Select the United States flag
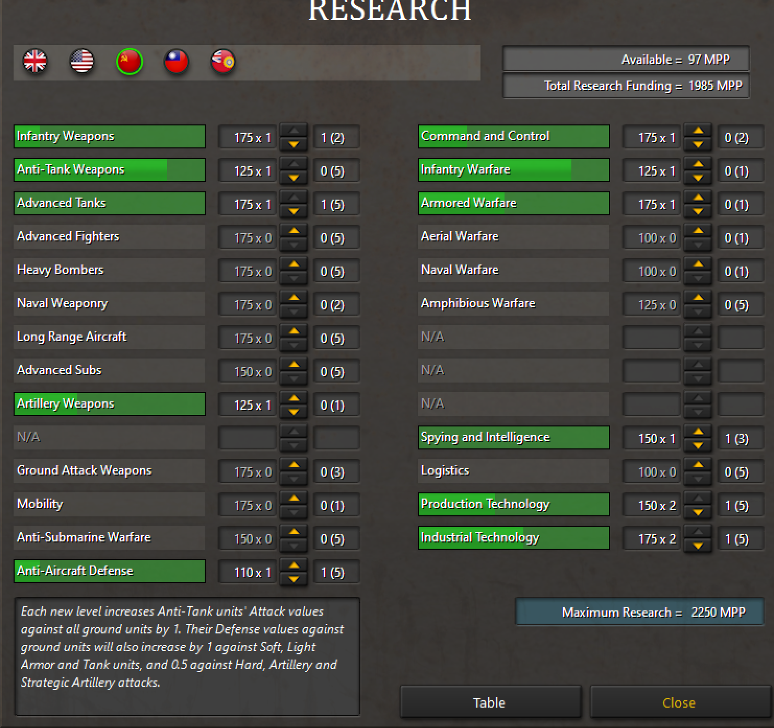774x728 pixels. 82,62
